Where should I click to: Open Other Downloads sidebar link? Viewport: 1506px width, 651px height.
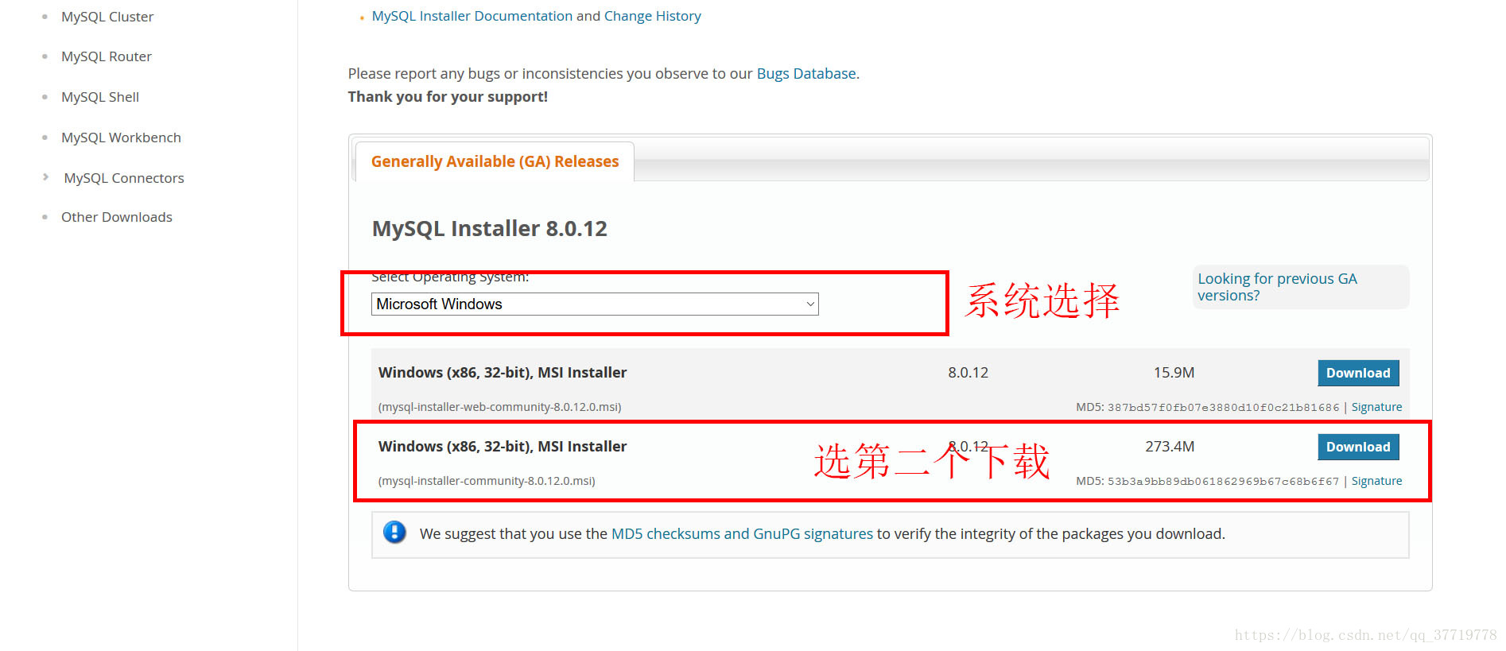[117, 217]
